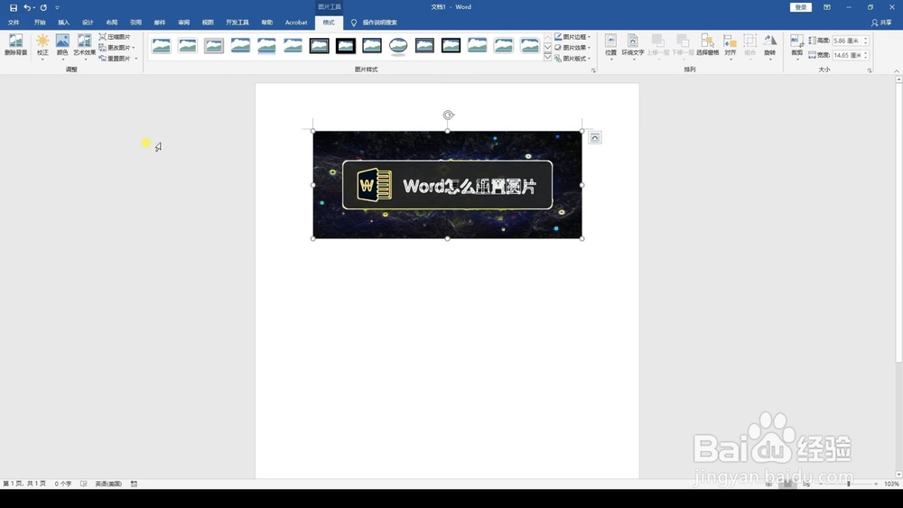Click the zoom slider in the status bar

(848, 485)
